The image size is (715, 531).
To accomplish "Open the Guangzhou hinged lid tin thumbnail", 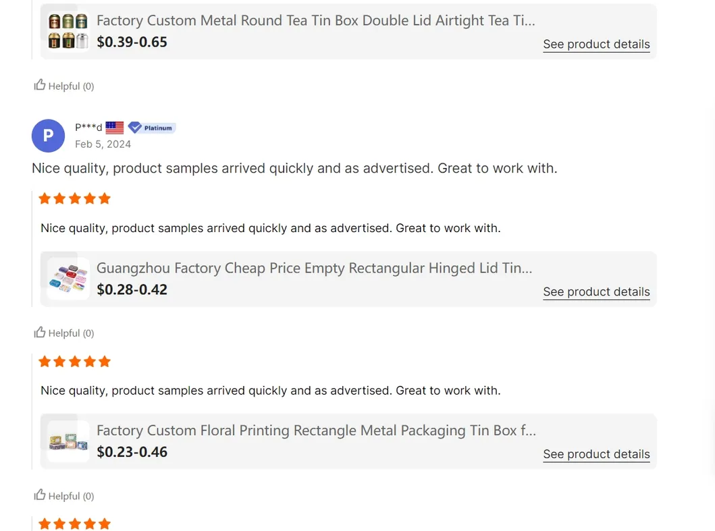I will [68, 279].
